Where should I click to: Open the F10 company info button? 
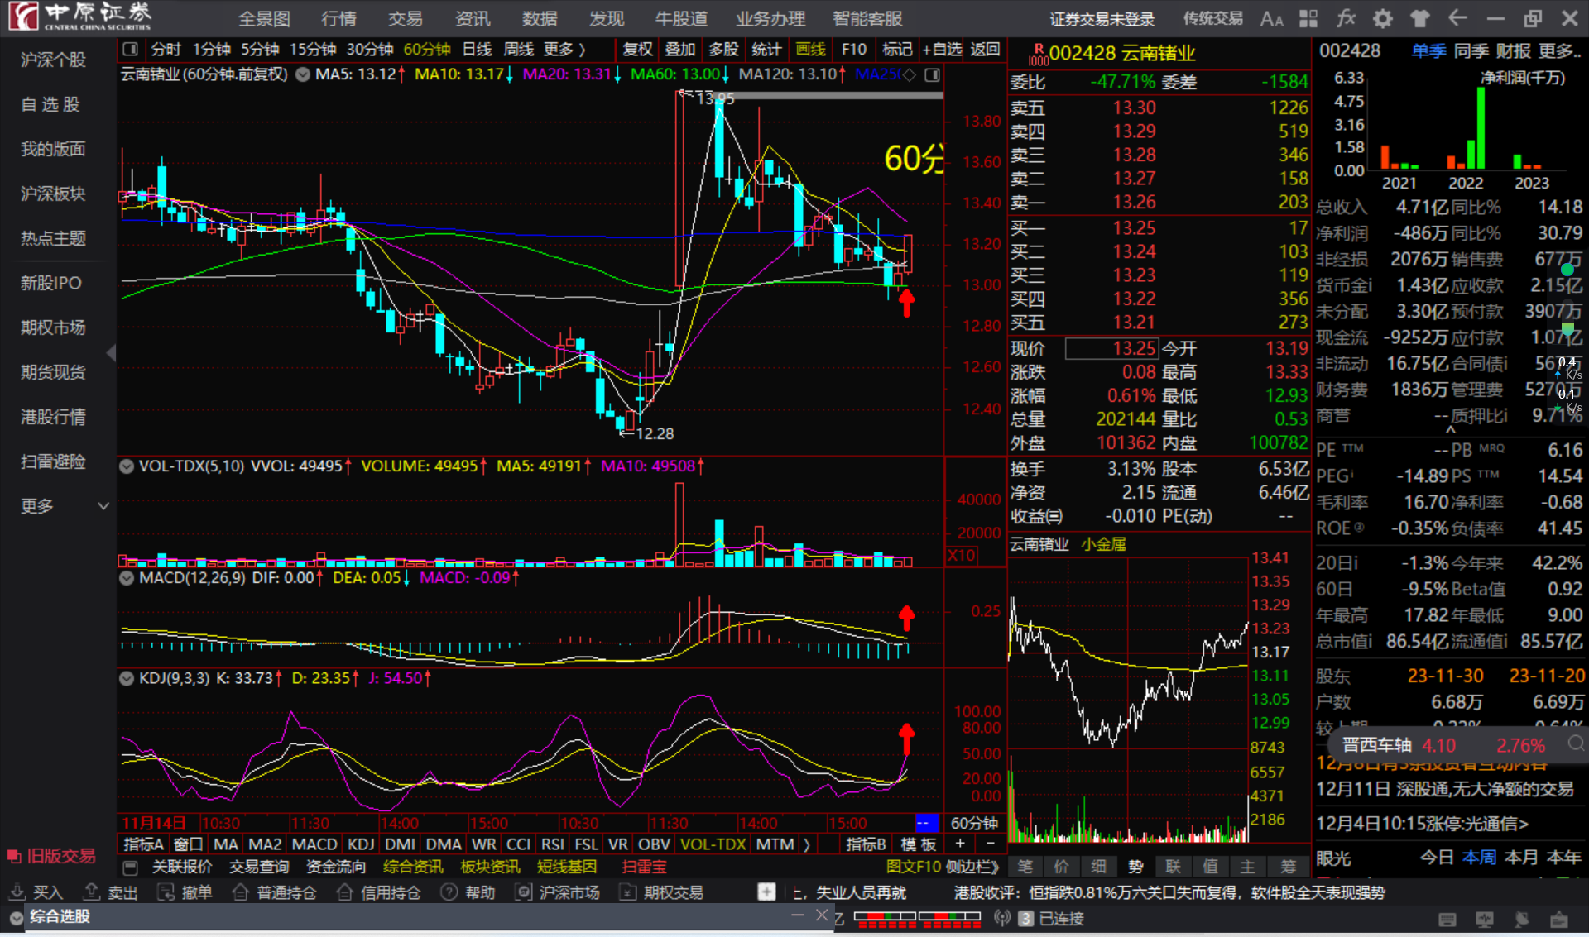(x=854, y=50)
